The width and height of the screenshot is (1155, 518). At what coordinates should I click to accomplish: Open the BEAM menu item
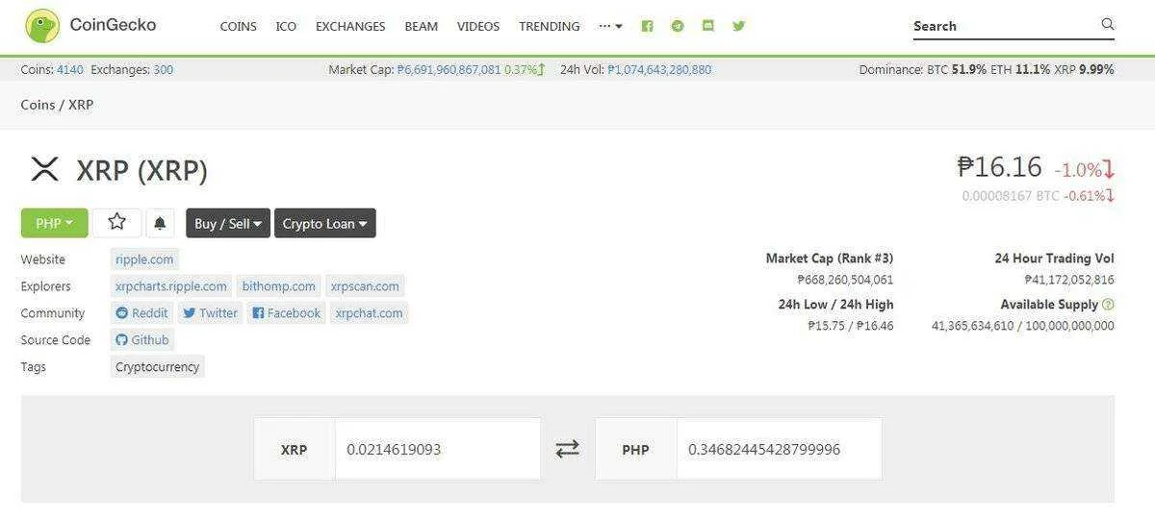point(422,26)
